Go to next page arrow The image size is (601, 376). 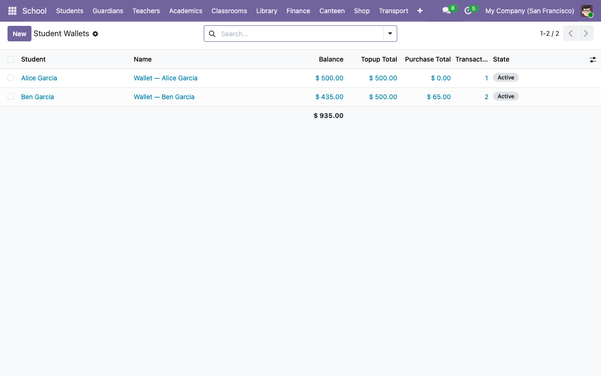[x=586, y=33]
